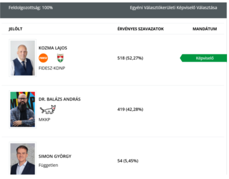This screenshot has width=229, height=179.
Task: Click the 518 (52,27%) vote result
Action: pyautogui.click(x=130, y=58)
